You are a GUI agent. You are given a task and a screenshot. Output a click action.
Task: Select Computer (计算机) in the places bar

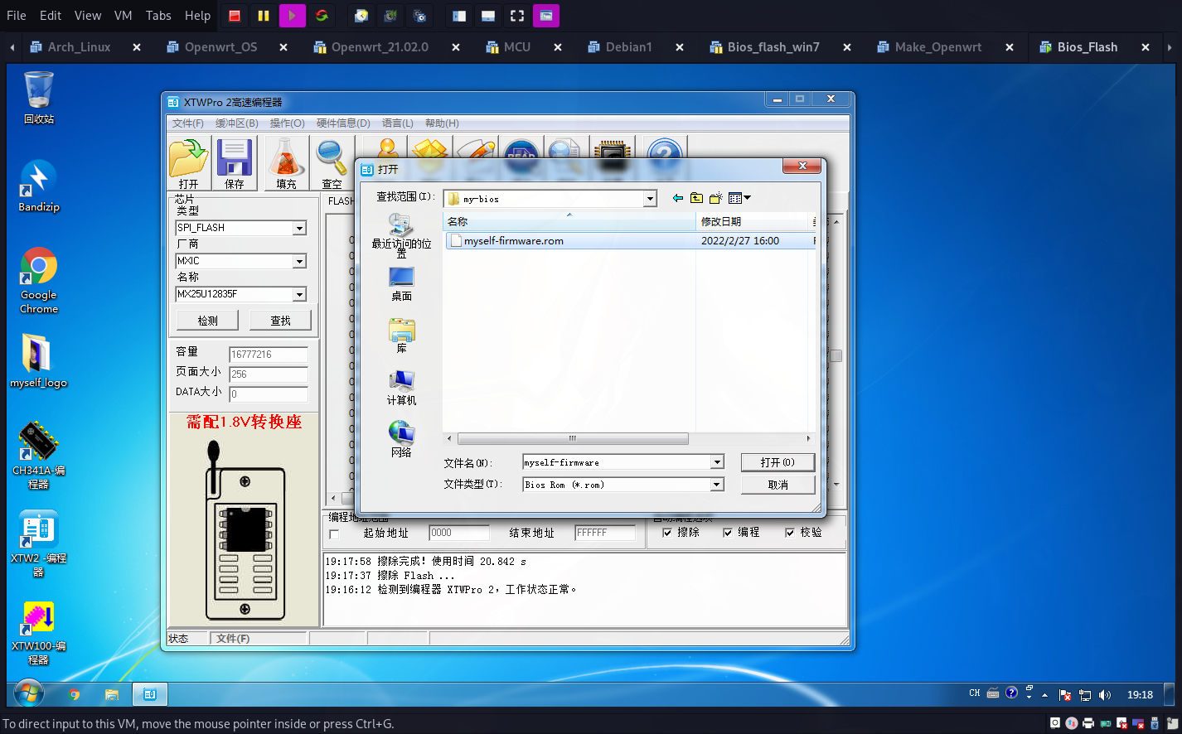click(401, 387)
